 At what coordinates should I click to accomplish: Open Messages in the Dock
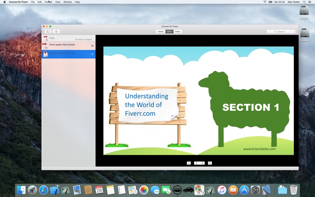pyautogui.click(x=155, y=190)
